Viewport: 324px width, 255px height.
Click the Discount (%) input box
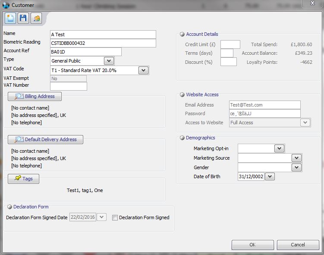point(229,62)
